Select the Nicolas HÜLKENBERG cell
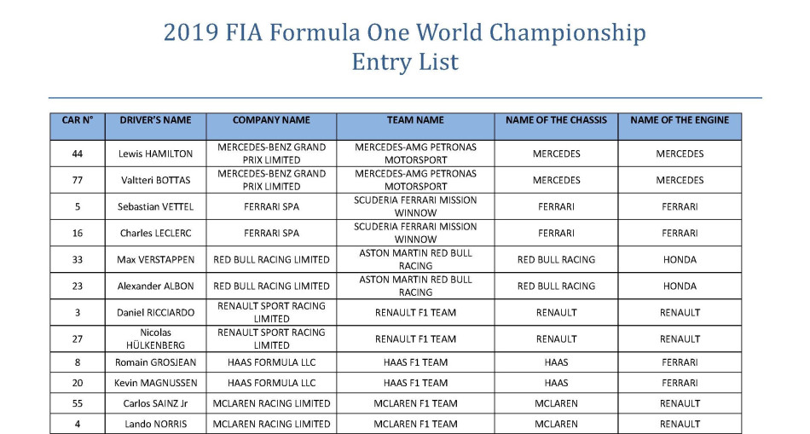 click(x=155, y=339)
